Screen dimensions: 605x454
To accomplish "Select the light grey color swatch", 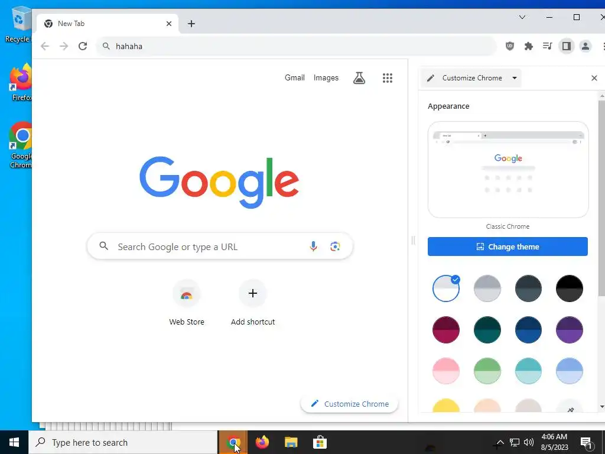I will (487, 288).
